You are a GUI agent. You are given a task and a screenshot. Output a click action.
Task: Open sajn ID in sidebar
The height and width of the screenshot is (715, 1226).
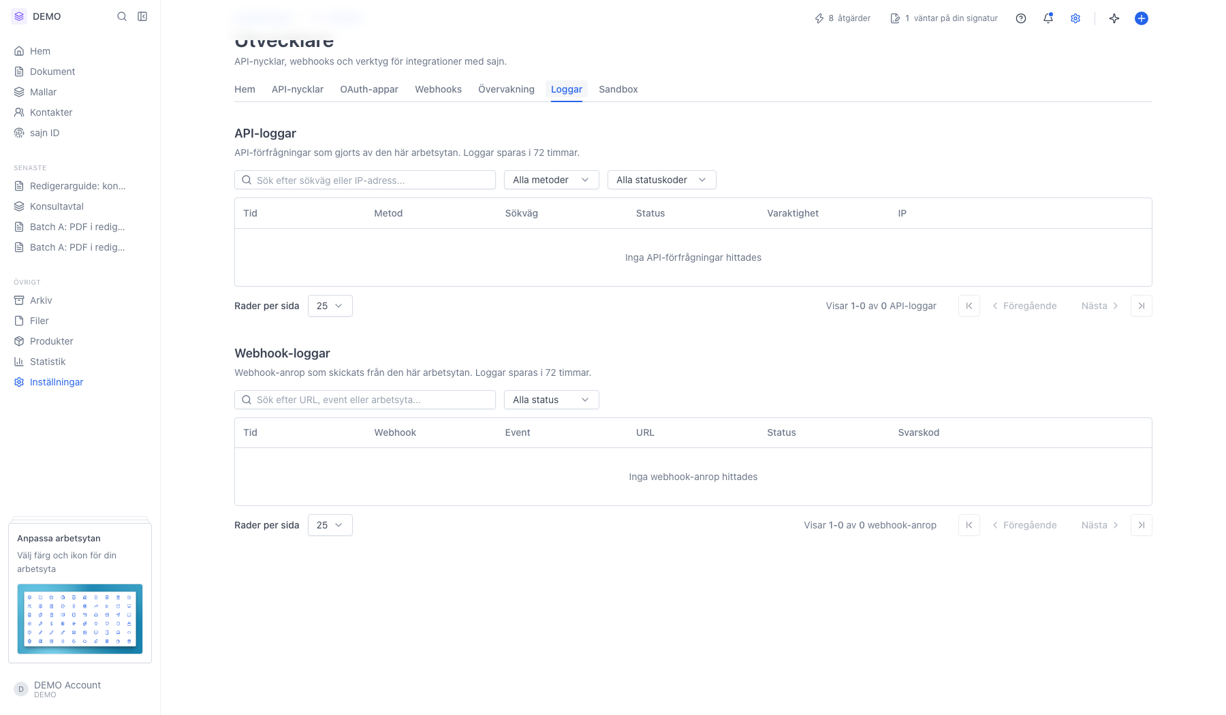(x=80, y=133)
